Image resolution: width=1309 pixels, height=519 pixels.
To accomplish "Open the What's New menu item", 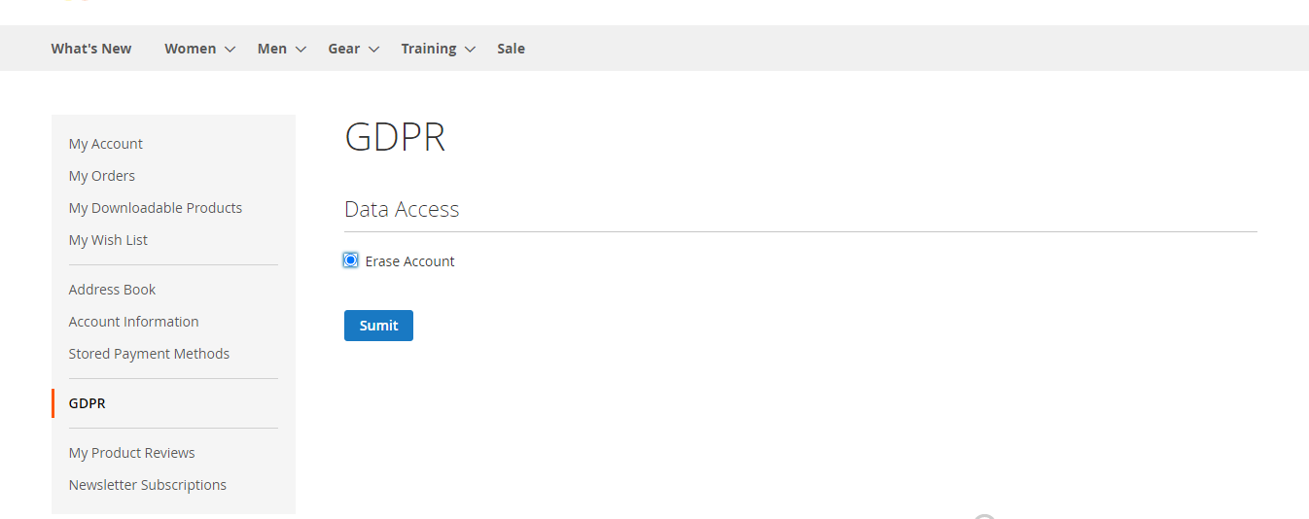I will point(91,49).
